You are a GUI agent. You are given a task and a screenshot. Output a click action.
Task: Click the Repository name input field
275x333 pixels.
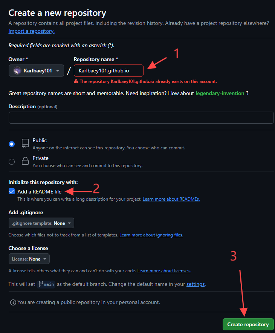click(x=108, y=71)
